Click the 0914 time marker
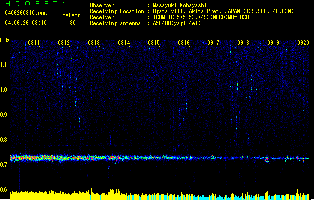Image resolution: width=315 pixels, height=200 pixels. (x=124, y=43)
